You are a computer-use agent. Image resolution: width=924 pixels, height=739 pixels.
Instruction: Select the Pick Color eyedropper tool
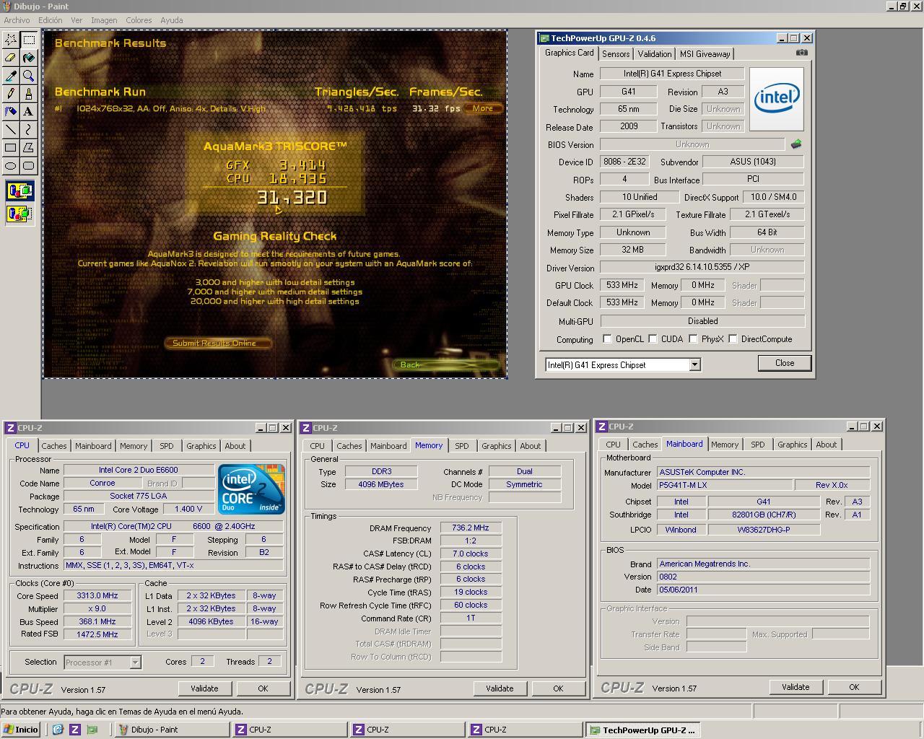coord(11,76)
